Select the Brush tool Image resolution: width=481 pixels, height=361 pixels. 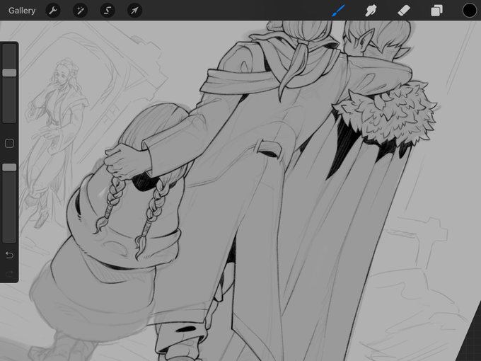coord(338,11)
